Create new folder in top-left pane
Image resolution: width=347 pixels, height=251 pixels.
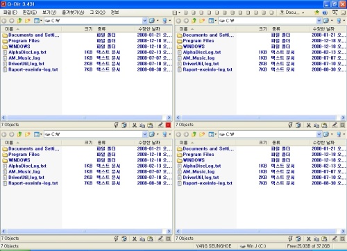click(x=28, y=21)
